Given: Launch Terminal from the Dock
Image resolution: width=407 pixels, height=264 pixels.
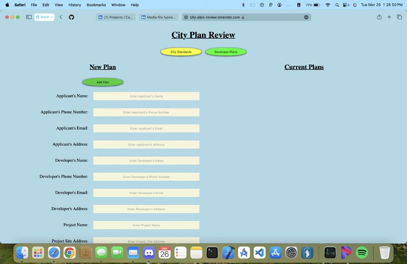Looking at the screenshot, I should (212, 252).
